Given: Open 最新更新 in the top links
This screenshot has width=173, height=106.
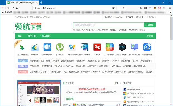Looking at the screenshot, I should tap(108, 17).
